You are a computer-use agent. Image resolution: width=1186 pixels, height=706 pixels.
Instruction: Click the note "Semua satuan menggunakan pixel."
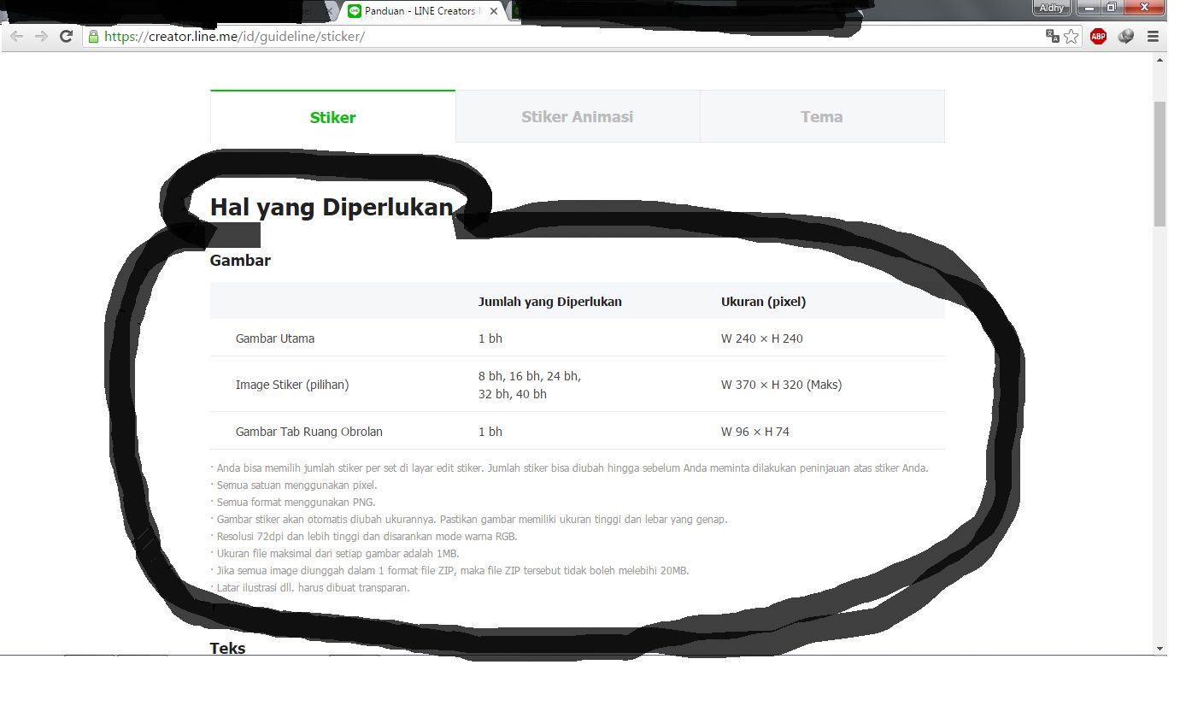click(x=294, y=485)
